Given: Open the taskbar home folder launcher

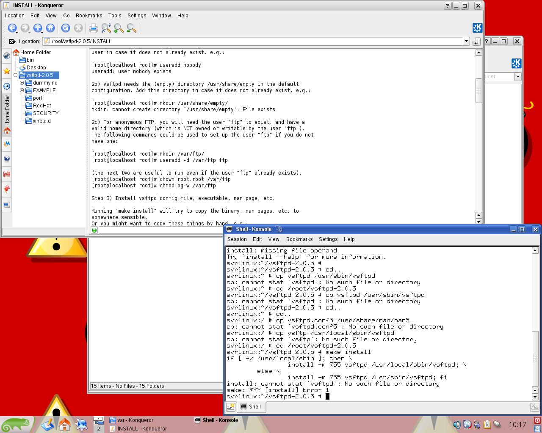Looking at the screenshot, I should point(64,424).
